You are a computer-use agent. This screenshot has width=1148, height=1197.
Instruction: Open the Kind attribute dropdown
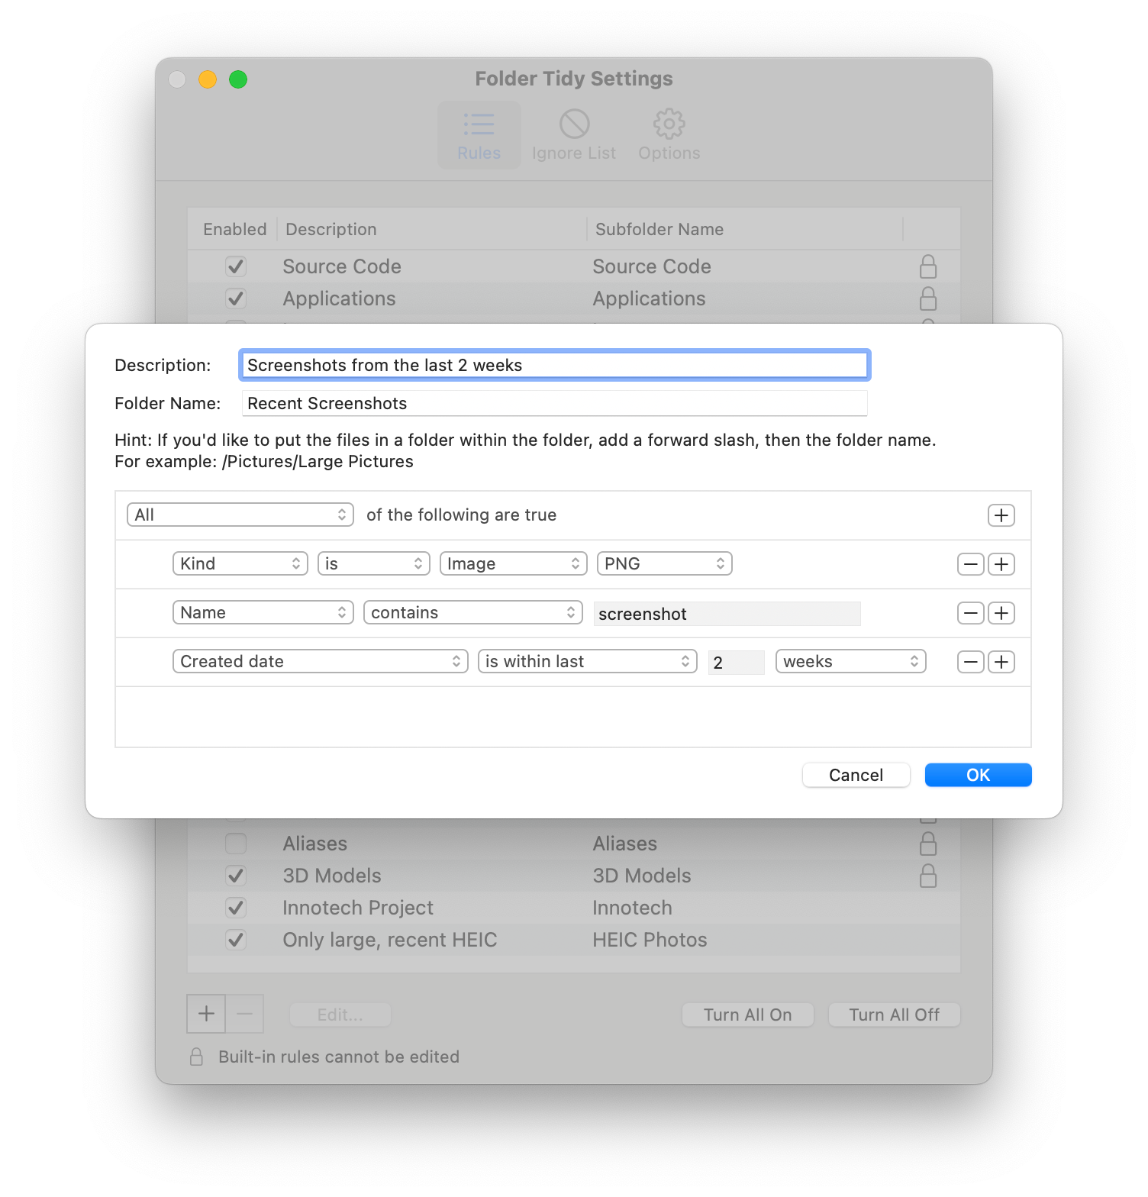(x=240, y=563)
